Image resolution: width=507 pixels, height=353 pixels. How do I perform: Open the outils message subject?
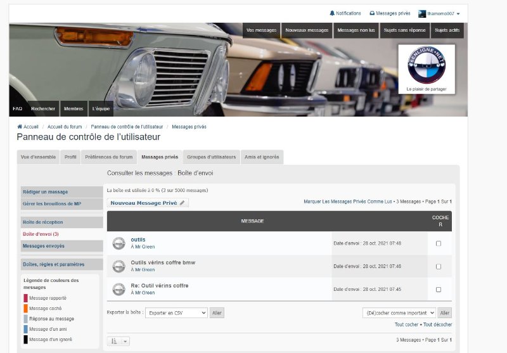coord(138,240)
